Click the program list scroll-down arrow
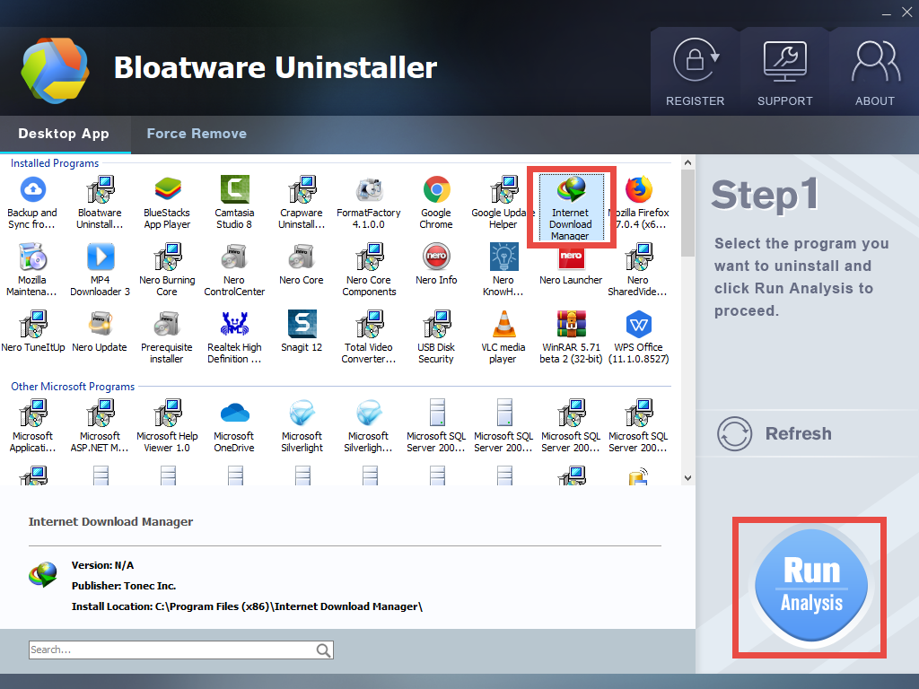Viewport: 919px width, 689px height. click(688, 478)
